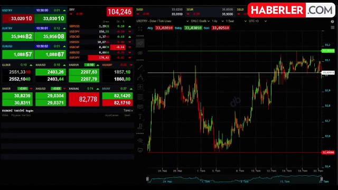The image size is (338, 190).
Task: Select the text T annotation tool
Action: 140,117
